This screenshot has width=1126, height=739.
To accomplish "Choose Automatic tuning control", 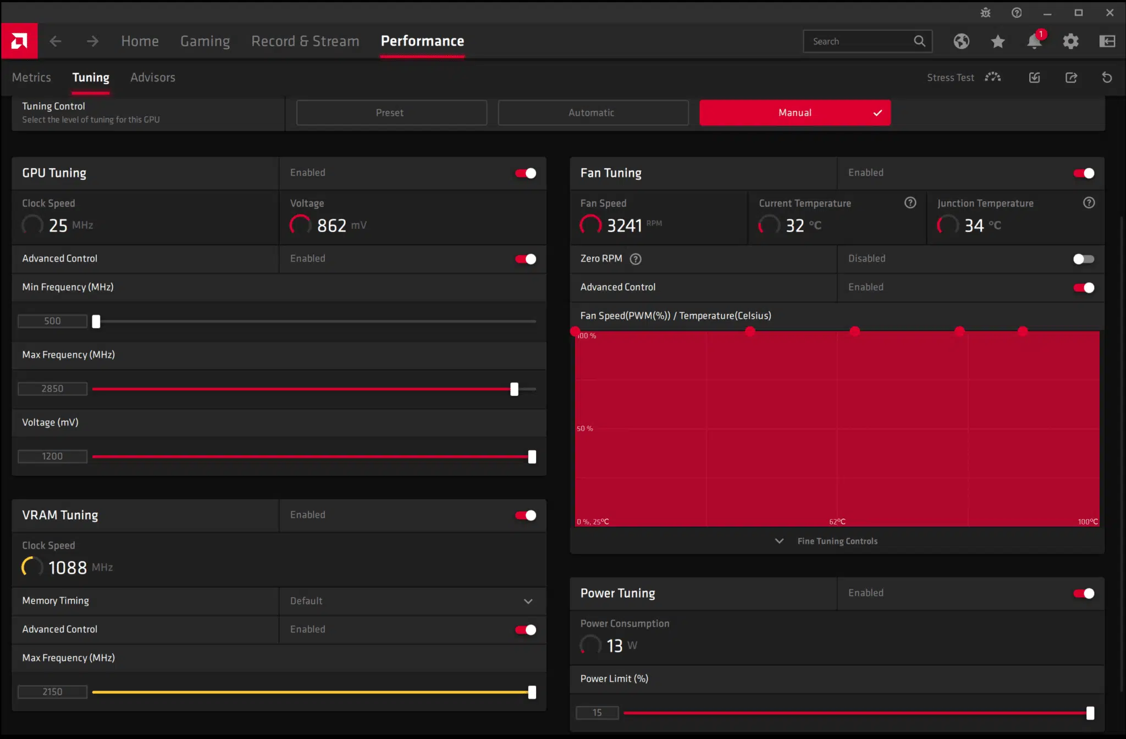I will [593, 113].
